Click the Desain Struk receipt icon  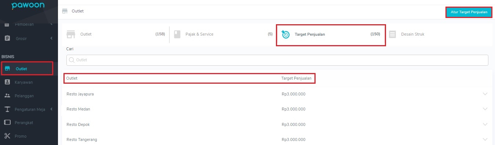393,34
